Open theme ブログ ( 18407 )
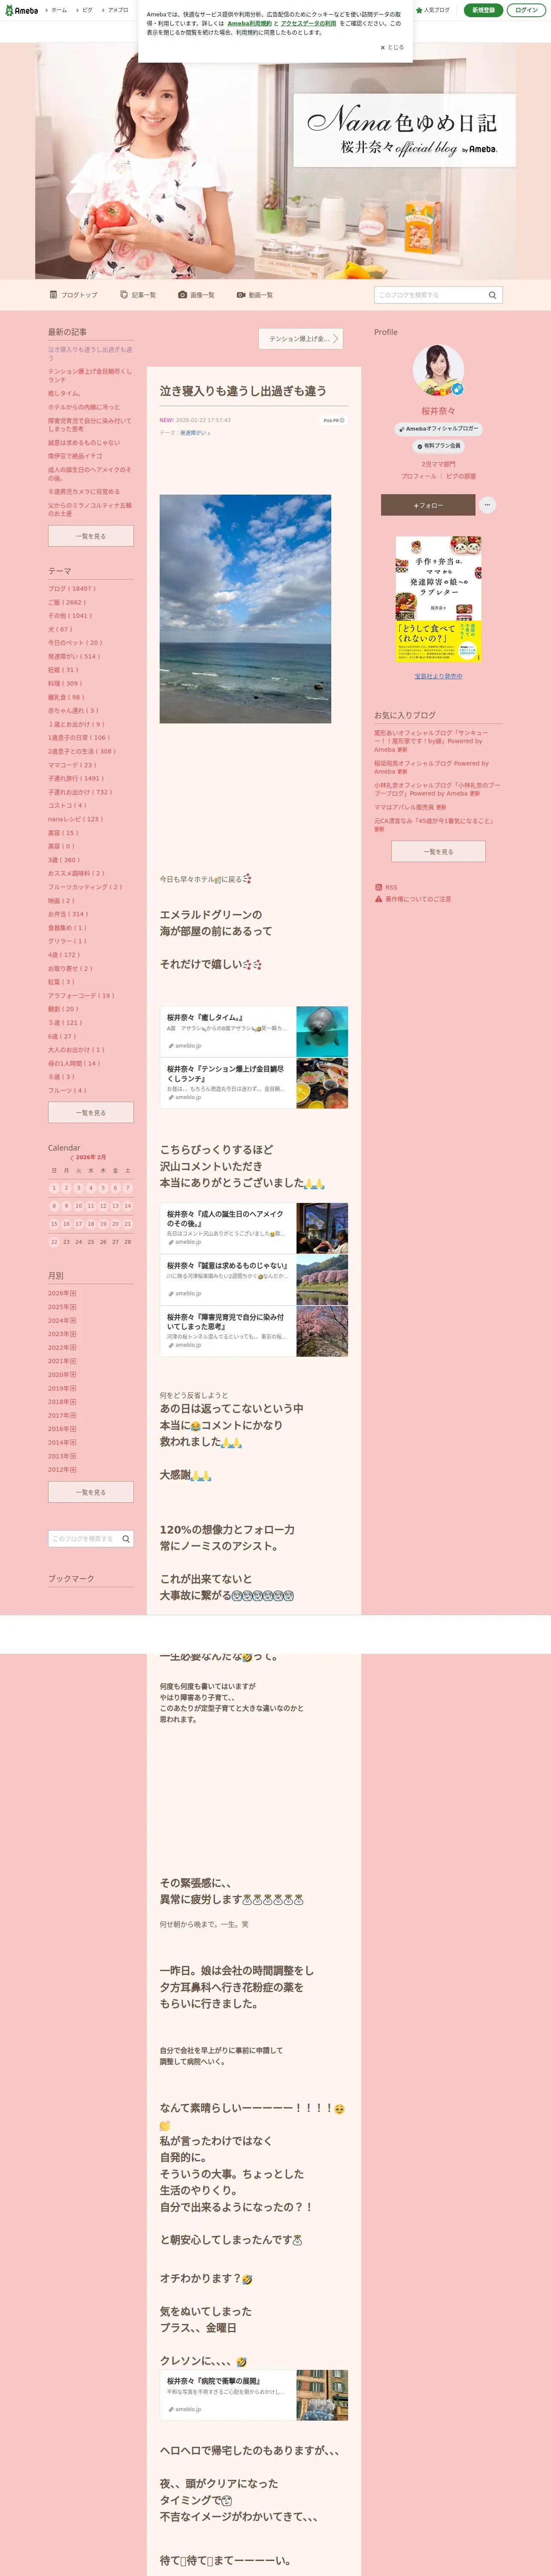The height and width of the screenshot is (2576, 551). (x=72, y=589)
